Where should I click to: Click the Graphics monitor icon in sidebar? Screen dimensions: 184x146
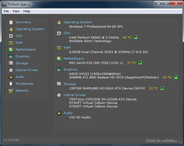coord(11,56)
